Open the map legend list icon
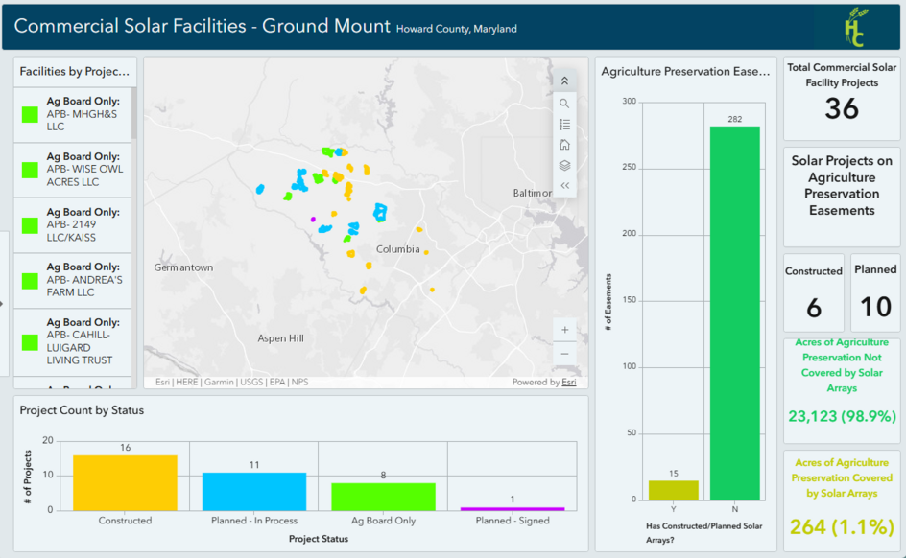Screen dimensions: 906x558 pos(564,124)
